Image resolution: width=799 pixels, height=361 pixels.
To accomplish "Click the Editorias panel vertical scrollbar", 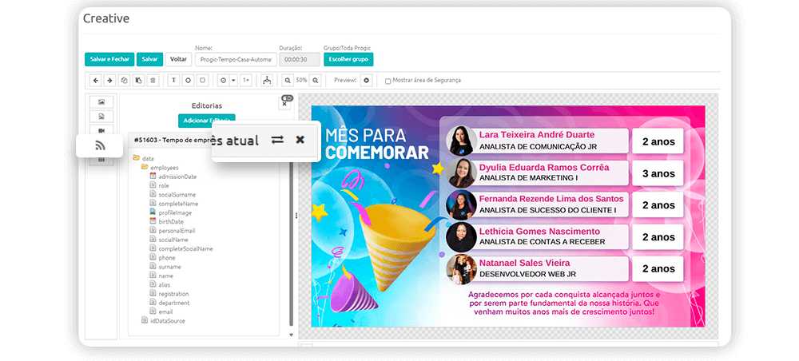I will tap(291, 244).
